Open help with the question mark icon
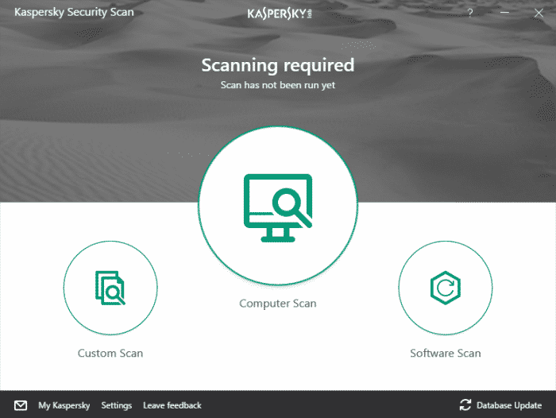This screenshot has width=556, height=418. (x=470, y=14)
